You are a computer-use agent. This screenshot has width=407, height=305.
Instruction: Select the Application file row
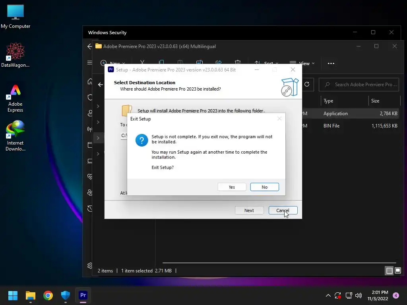pyautogui.click(x=351, y=113)
